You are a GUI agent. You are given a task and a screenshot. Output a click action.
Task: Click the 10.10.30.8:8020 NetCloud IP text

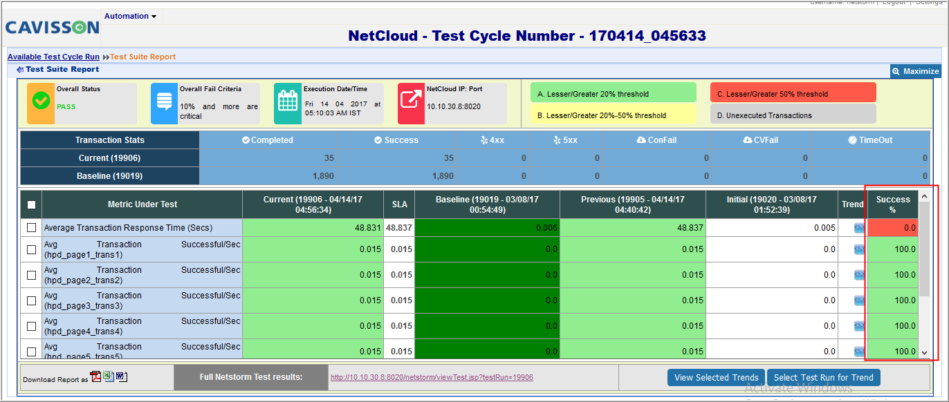pyautogui.click(x=454, y=107)
